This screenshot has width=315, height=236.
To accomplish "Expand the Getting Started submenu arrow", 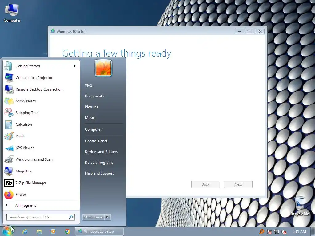I will (75, 66).
